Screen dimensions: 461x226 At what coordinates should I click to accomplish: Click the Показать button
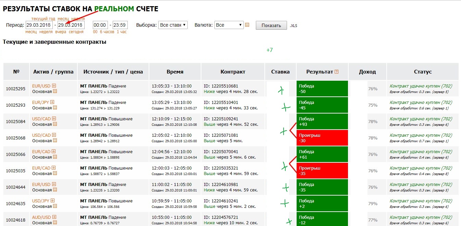(271, 25)
